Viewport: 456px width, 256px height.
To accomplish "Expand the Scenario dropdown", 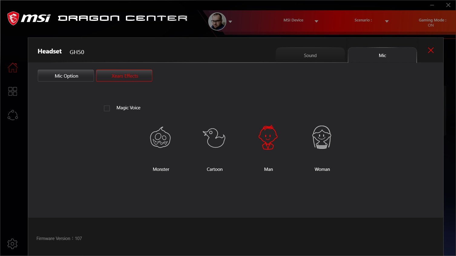I will pyautogui.click(x=387, y=21).
